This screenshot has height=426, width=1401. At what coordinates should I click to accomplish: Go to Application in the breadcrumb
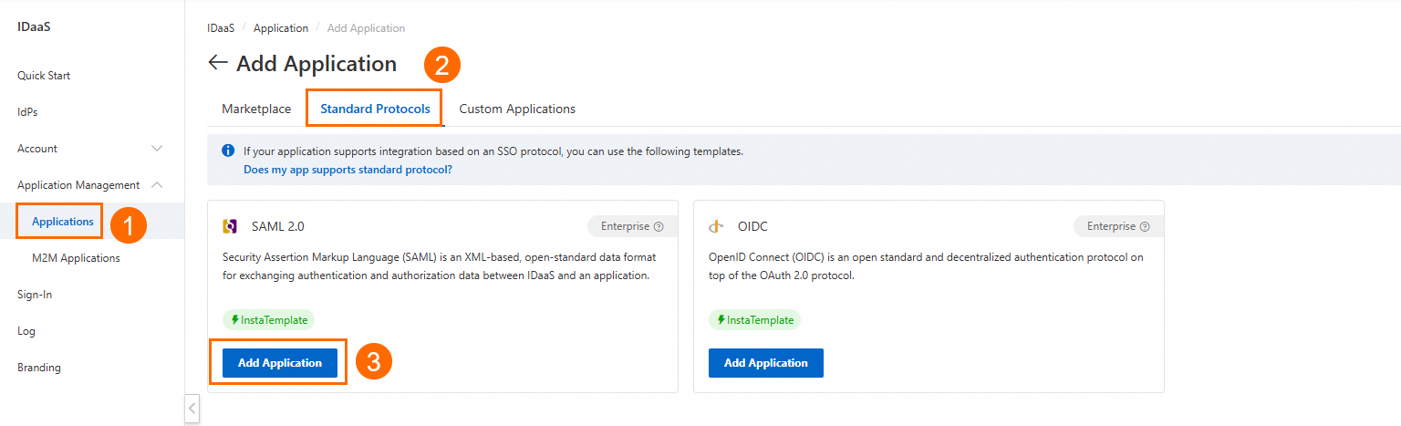click(281, 28)
